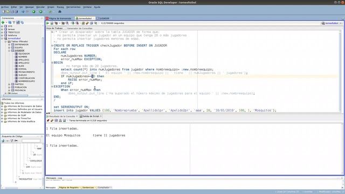
Task: Click the refresh icon in Conexiones panel
Action: pos(10,23)
